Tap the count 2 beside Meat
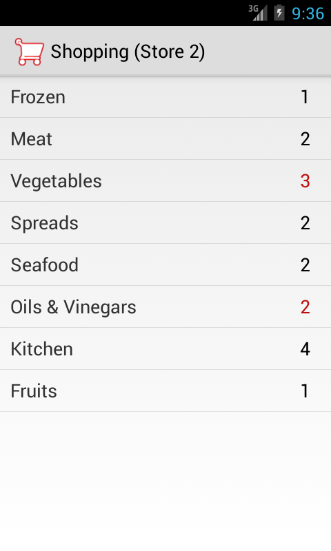 coord(305,139)
